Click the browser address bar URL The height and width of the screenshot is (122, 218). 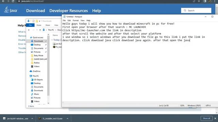coord(33,1)
